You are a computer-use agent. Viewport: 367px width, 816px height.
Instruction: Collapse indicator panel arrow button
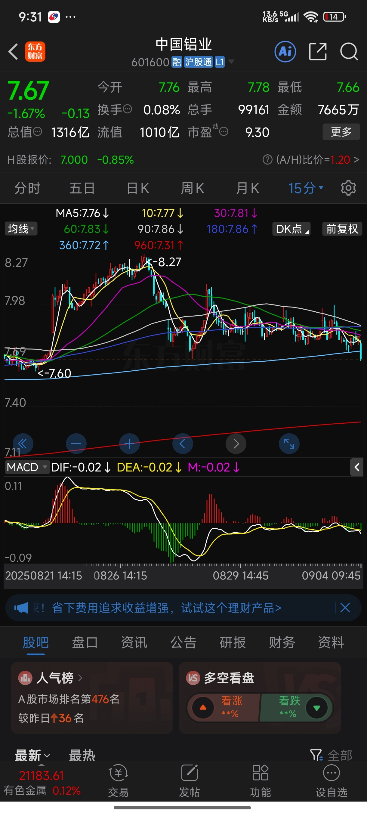(x=356, y=467)
